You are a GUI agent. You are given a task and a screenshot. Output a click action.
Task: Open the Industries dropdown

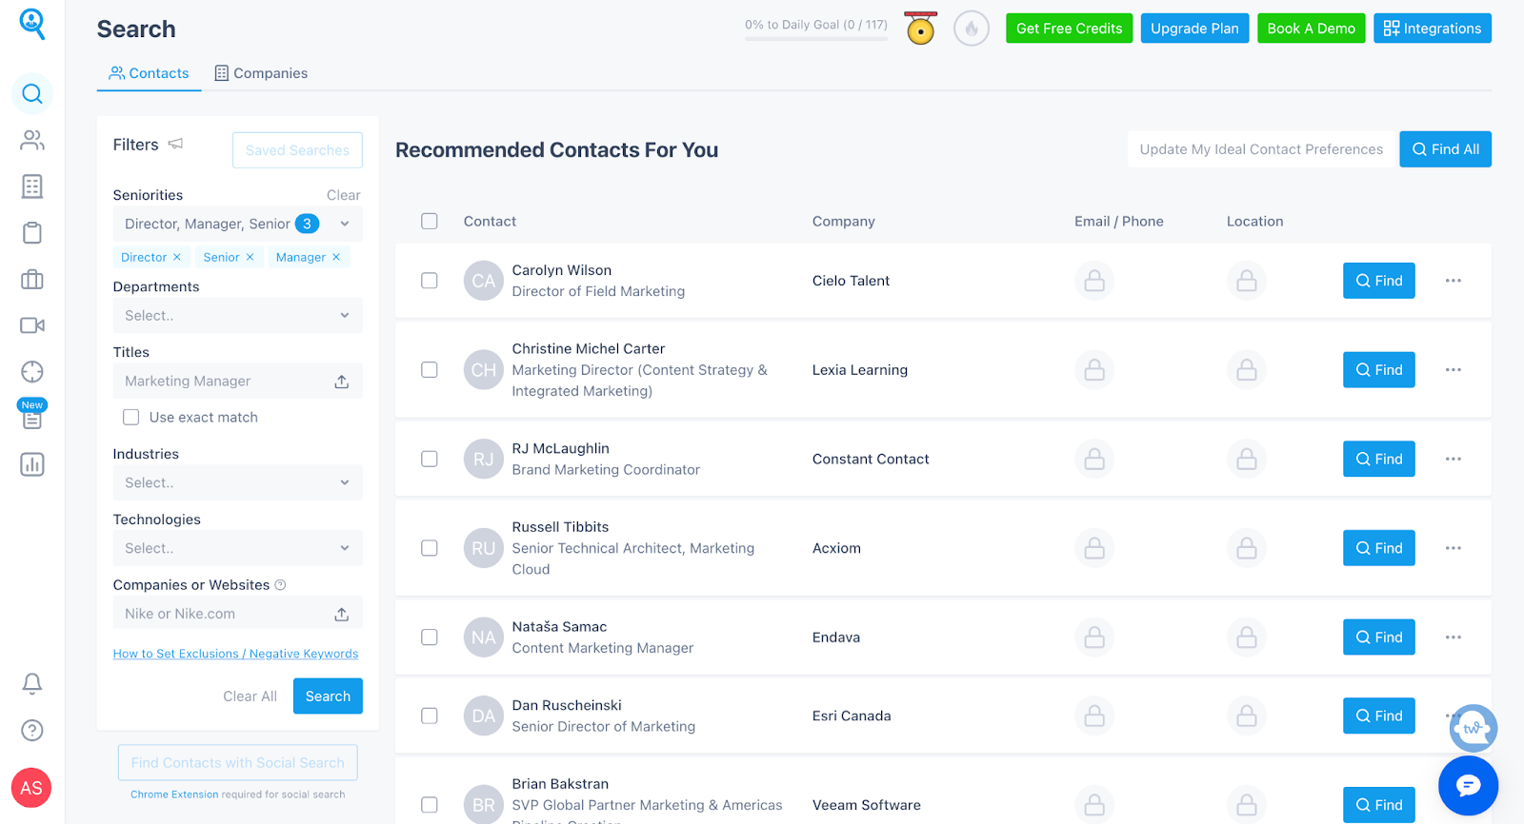[x=237, y=483]
